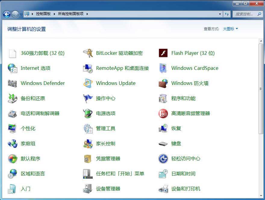Expand the address bar history dropdown arrow

point(220,14)
